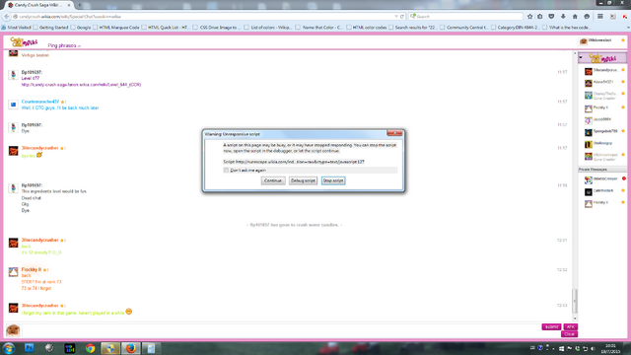The width and height of the screenshot is (631, 355).
Task: Open the Google bookmark
Action: click(x=81, y=28)
